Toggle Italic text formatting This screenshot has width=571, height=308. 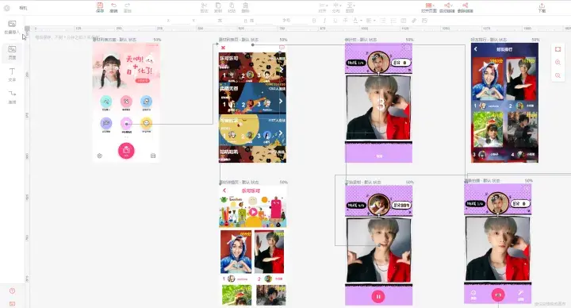pos(324,21)
